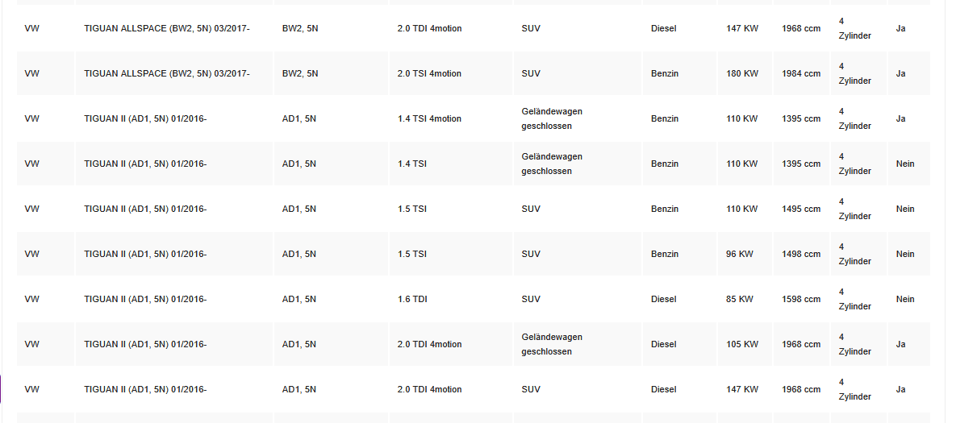Image resolution: width=956 pixels, height=423 pixels.
Task: Select the Ja value in the 180 KW row
Action: pos(900,73)
